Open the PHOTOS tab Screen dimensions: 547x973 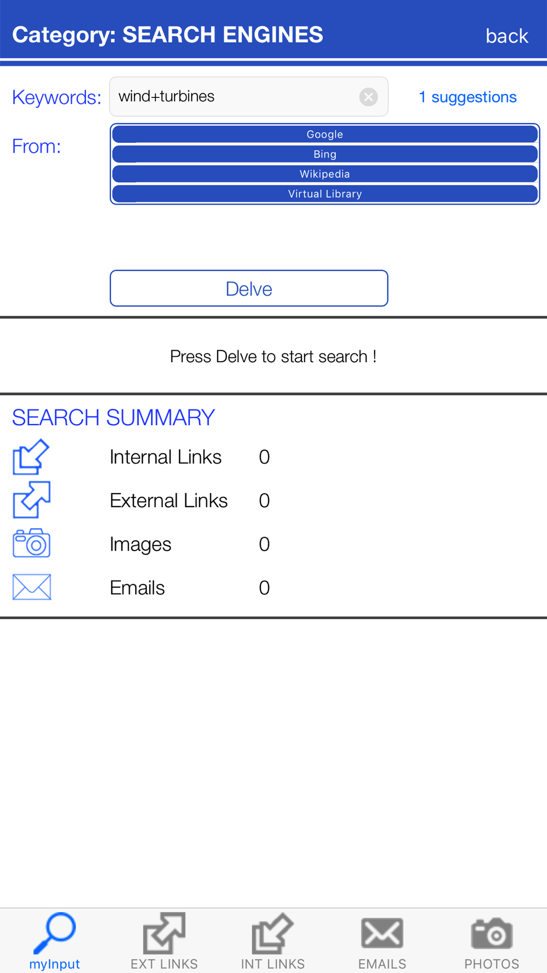[x=492, y=941]
